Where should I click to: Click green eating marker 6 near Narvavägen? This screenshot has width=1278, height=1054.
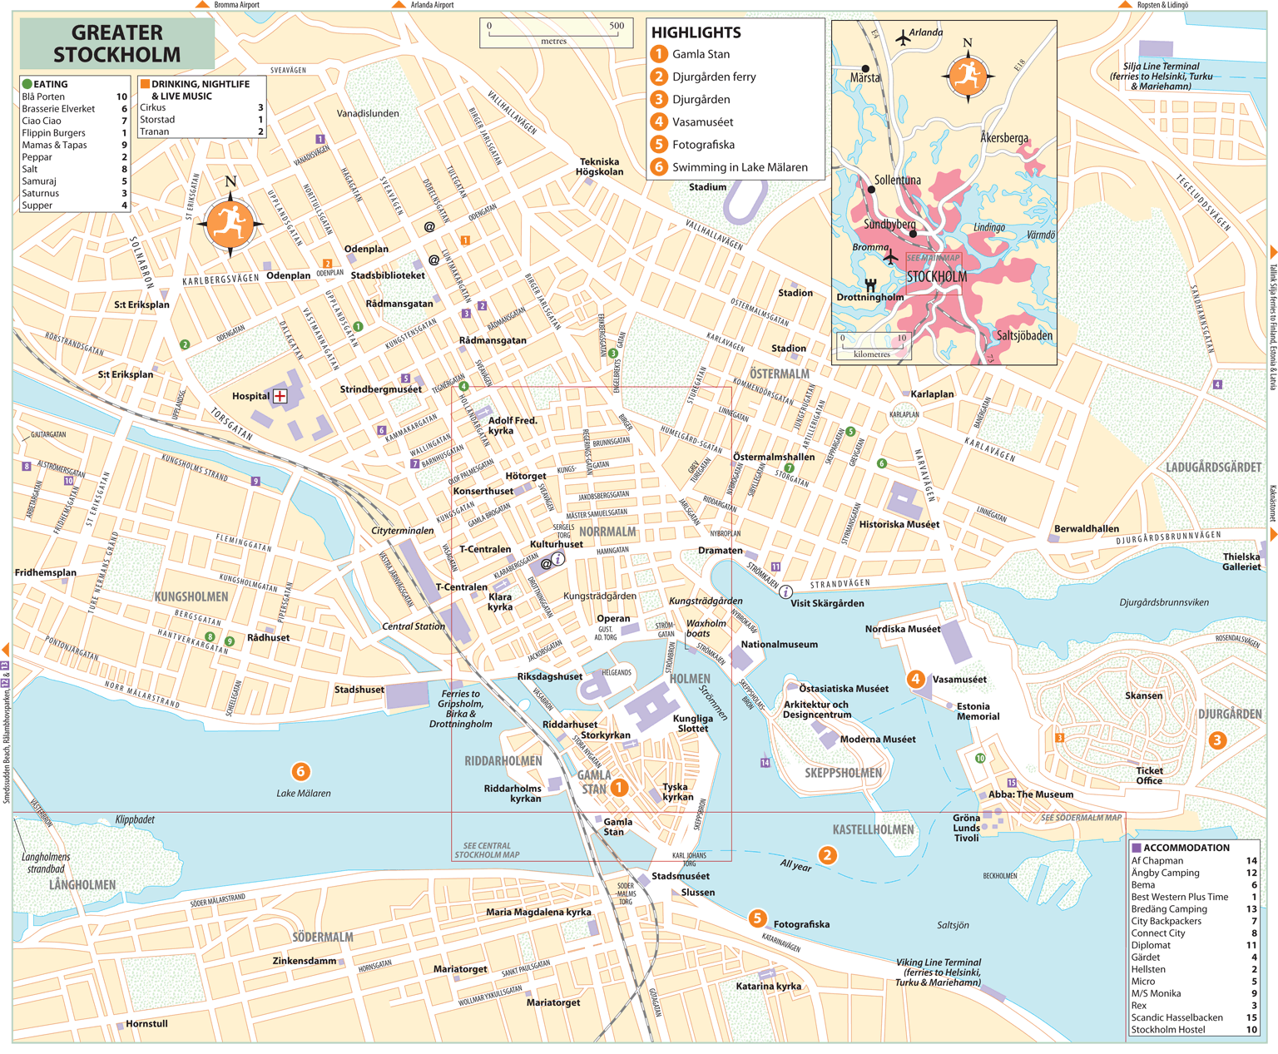pyautogui.click(x=882, y=463)
